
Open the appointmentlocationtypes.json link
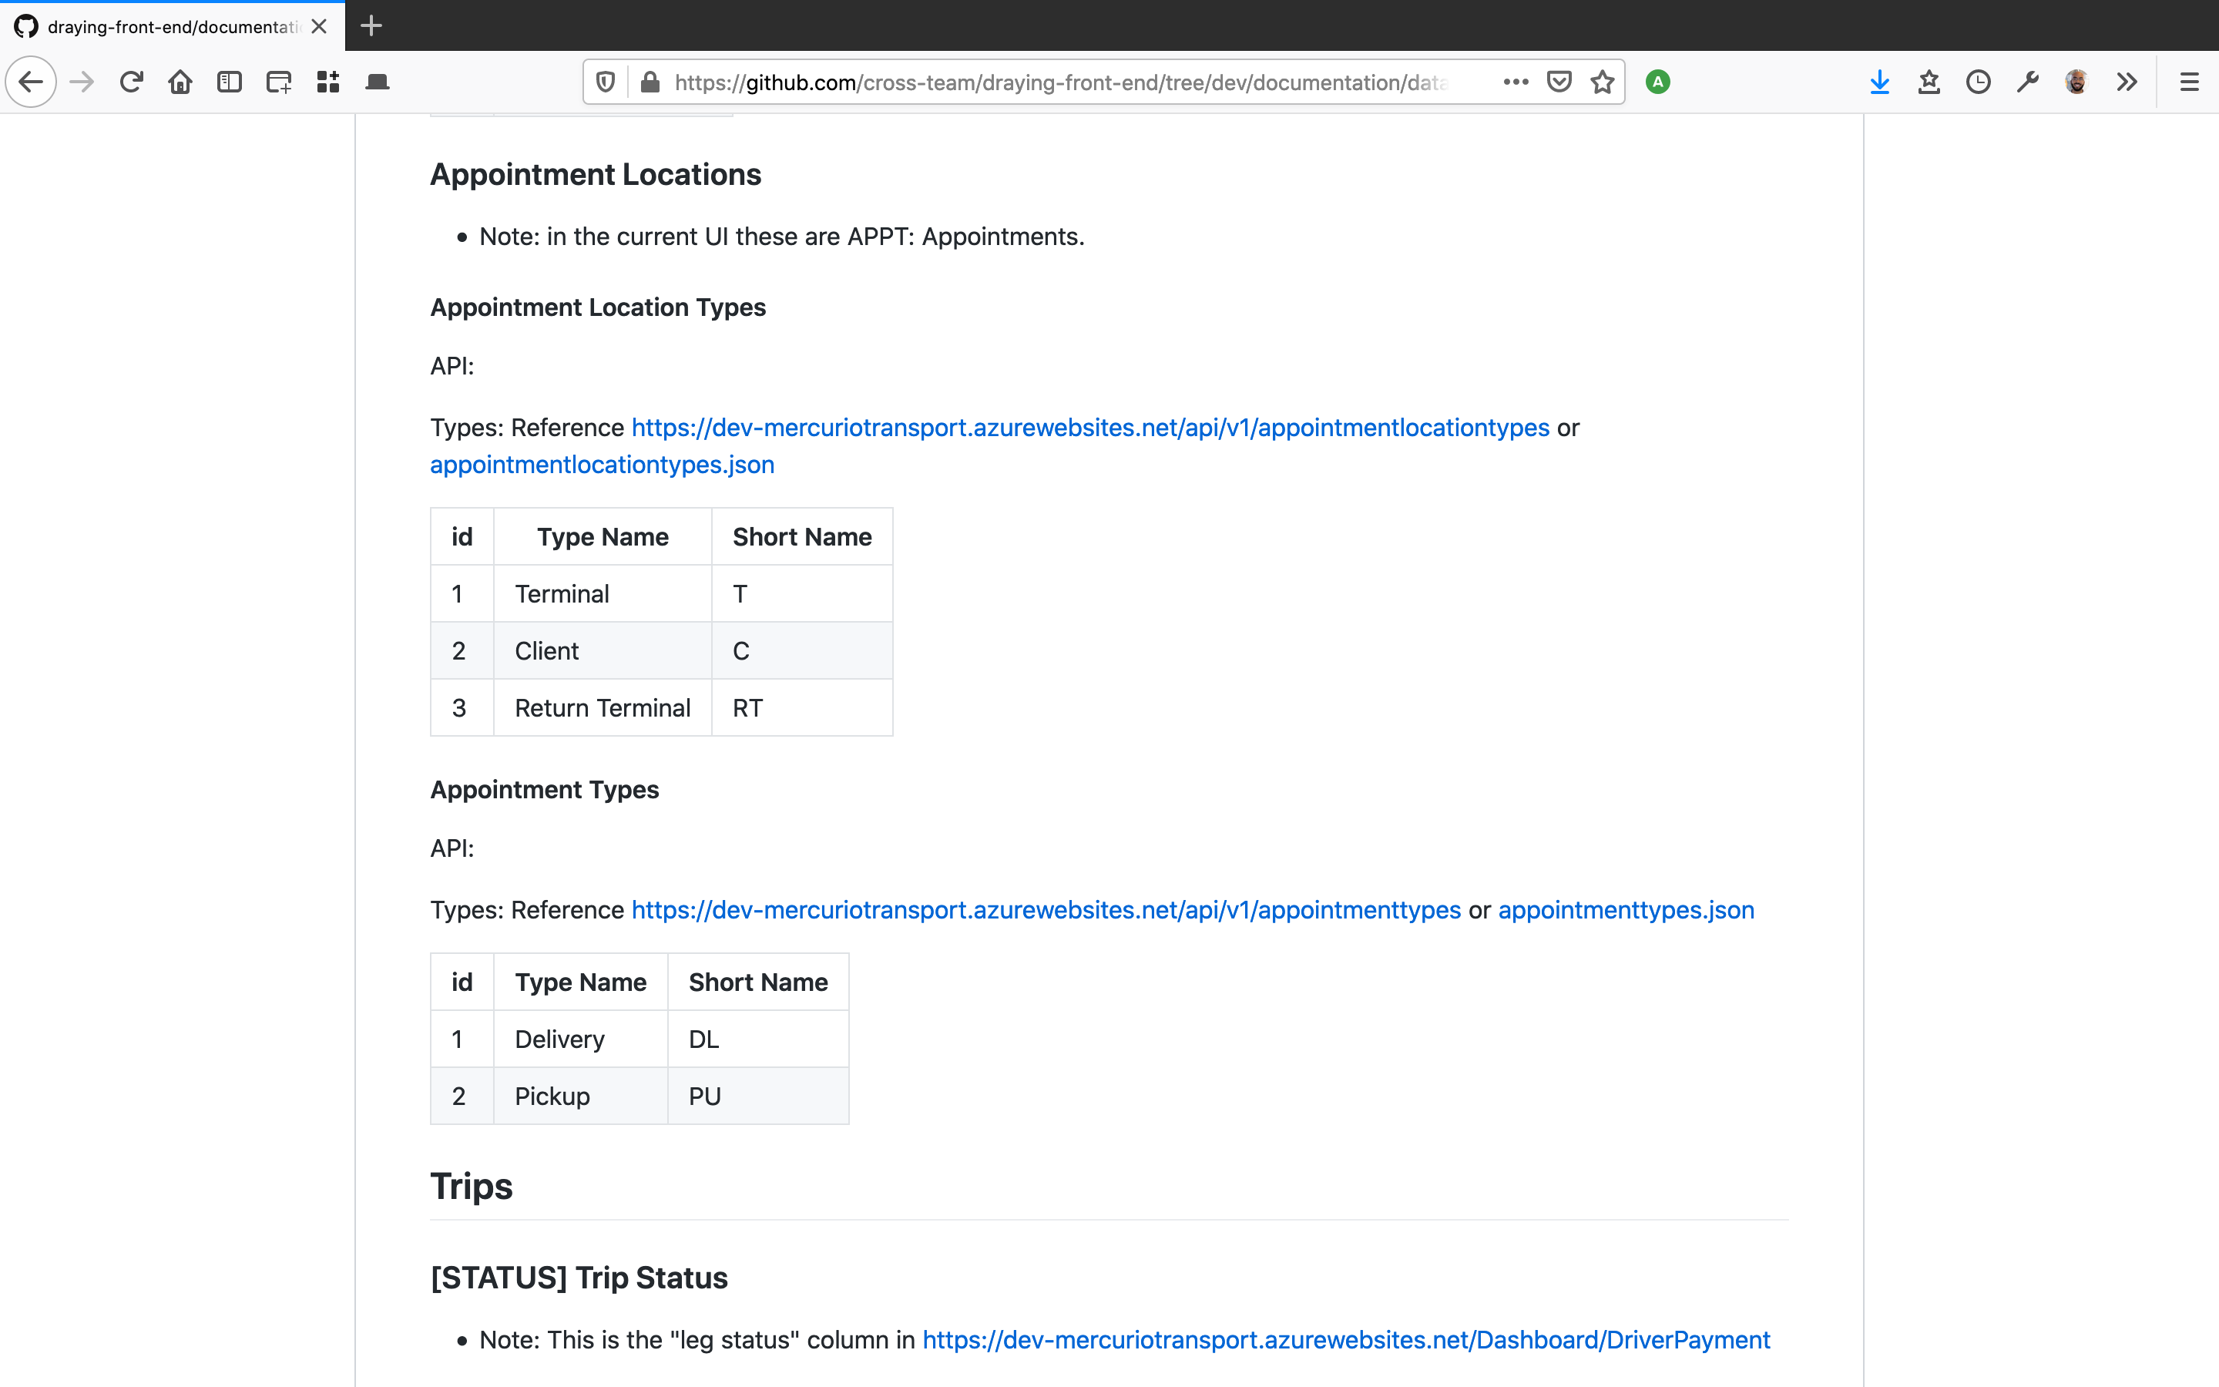[x=602, y=465]
